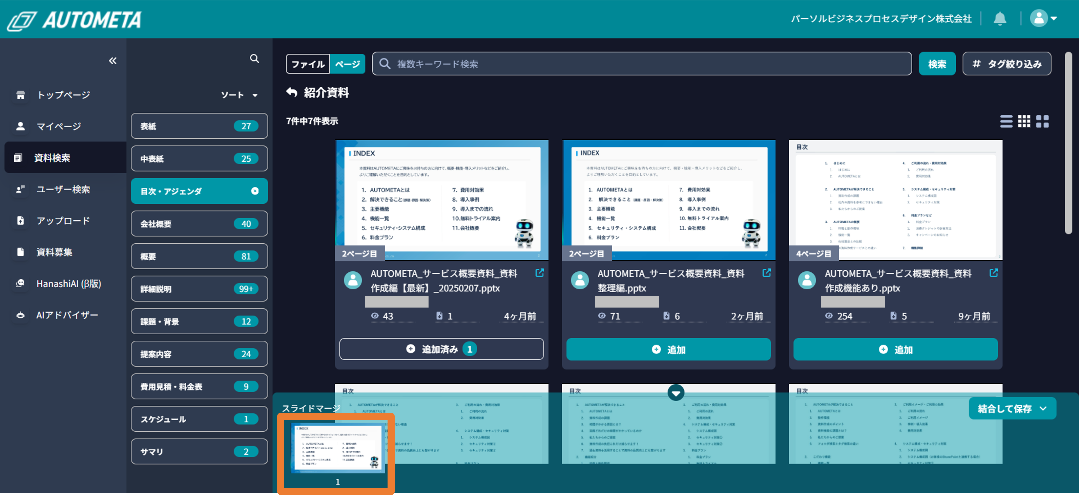Switch to ファイル search mode
Viewport: 1079px width, 495px height.
[x=308, y=64]
